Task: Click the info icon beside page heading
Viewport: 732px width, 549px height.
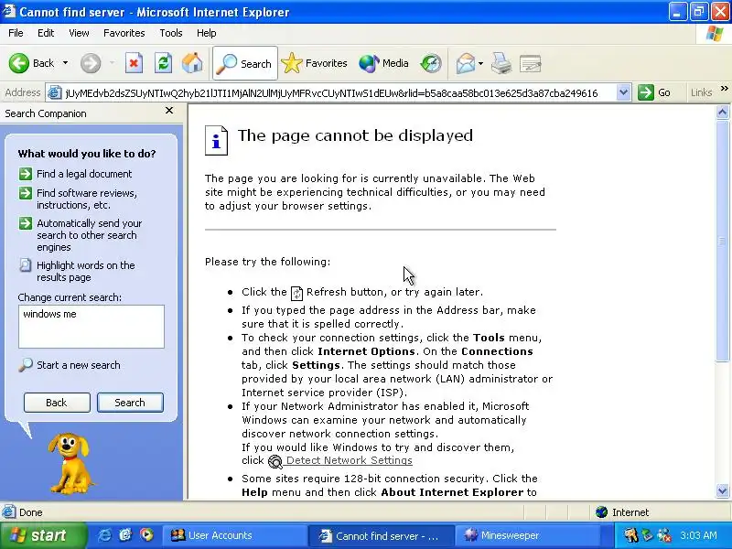Action: [x=216, y=141]
